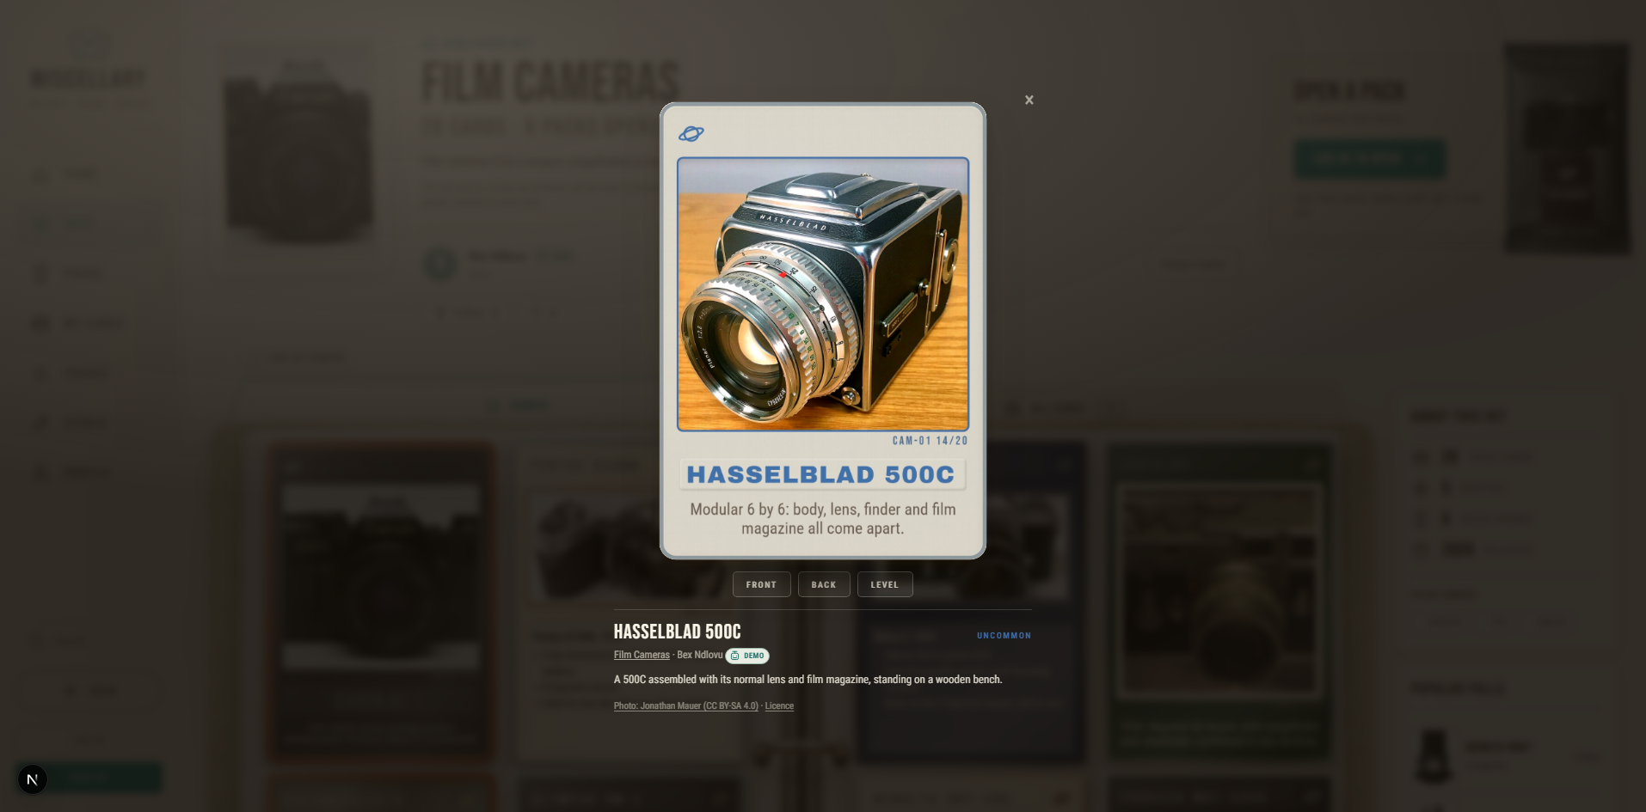Image resolution: width=1646 pixels, height=812 pixels.
Task: Click the planet icon on the card
Action: pos(691,133)
